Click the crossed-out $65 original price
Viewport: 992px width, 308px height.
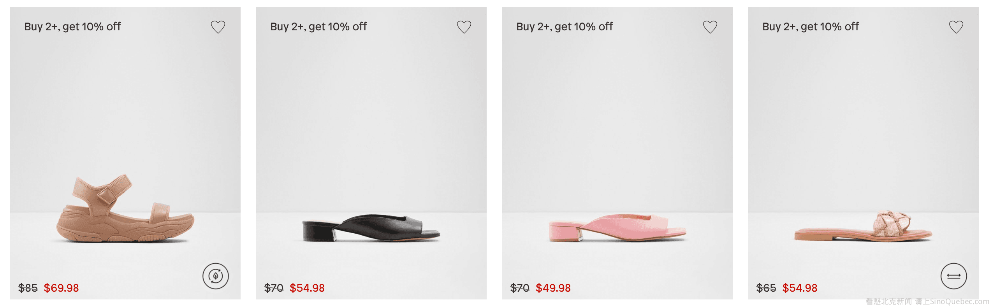766,288
